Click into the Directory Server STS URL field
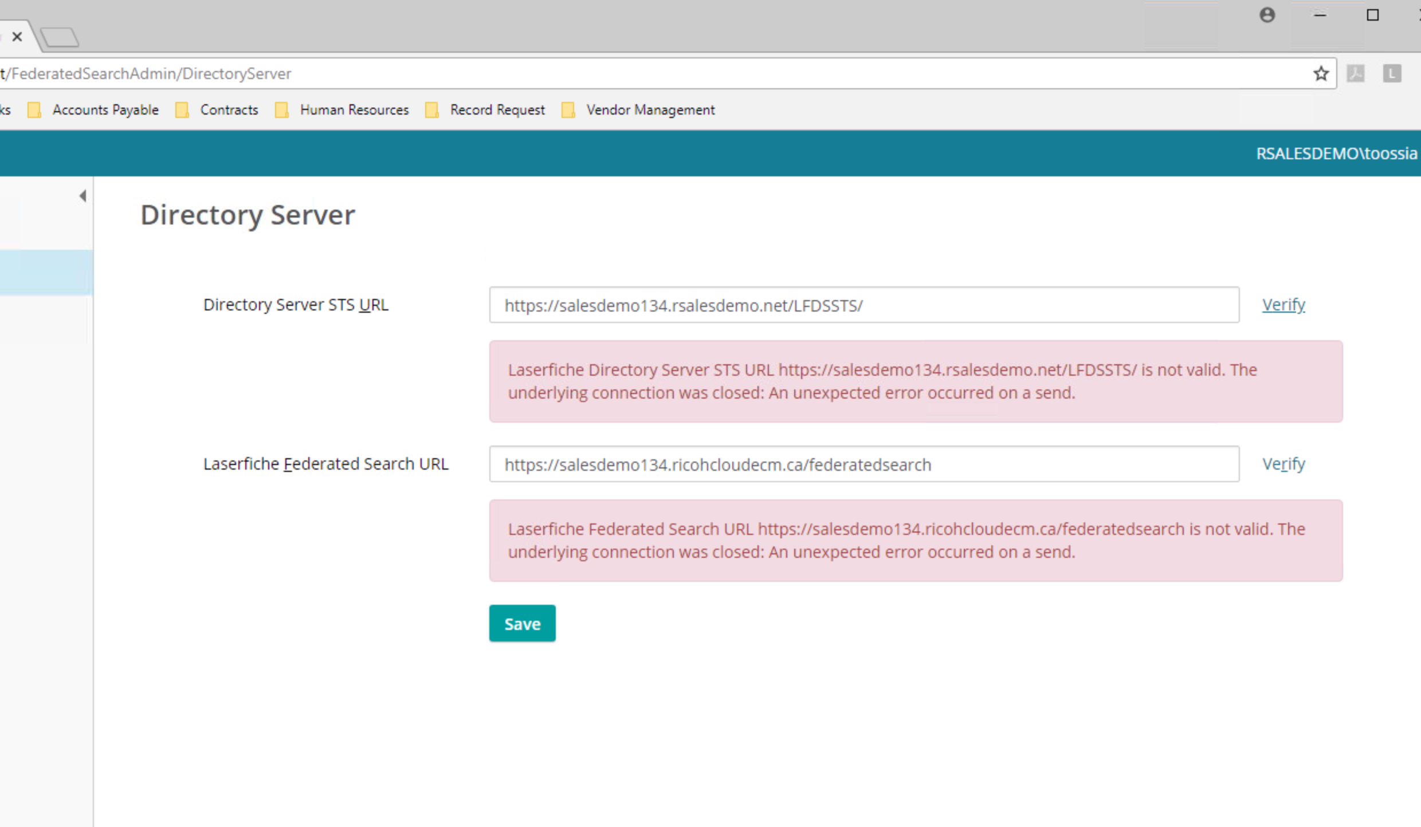 tap(863, 305)
